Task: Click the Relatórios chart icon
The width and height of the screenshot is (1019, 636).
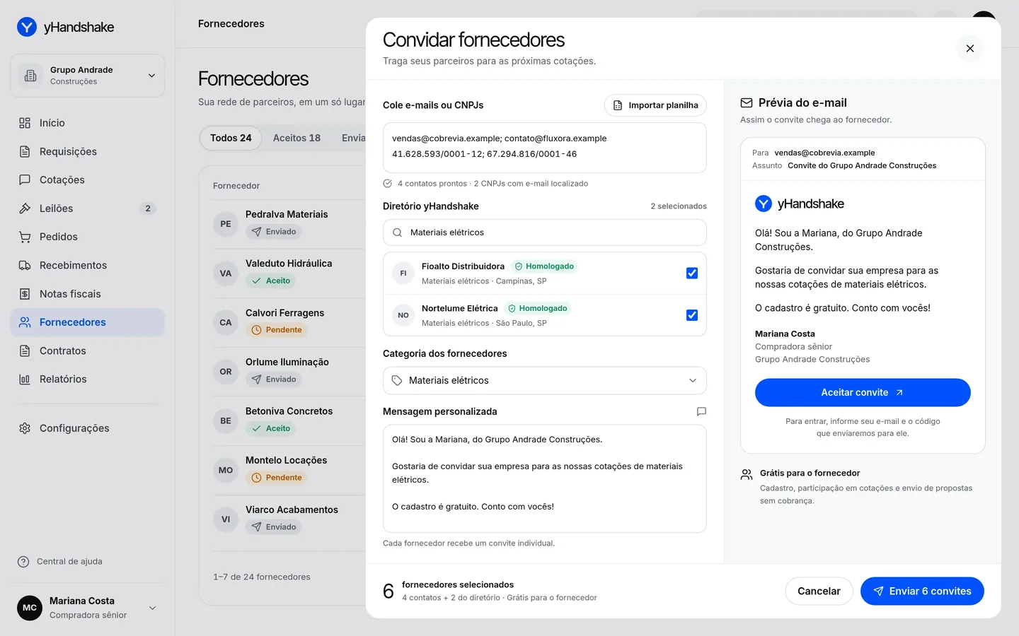Action: (x=25, y=379)
